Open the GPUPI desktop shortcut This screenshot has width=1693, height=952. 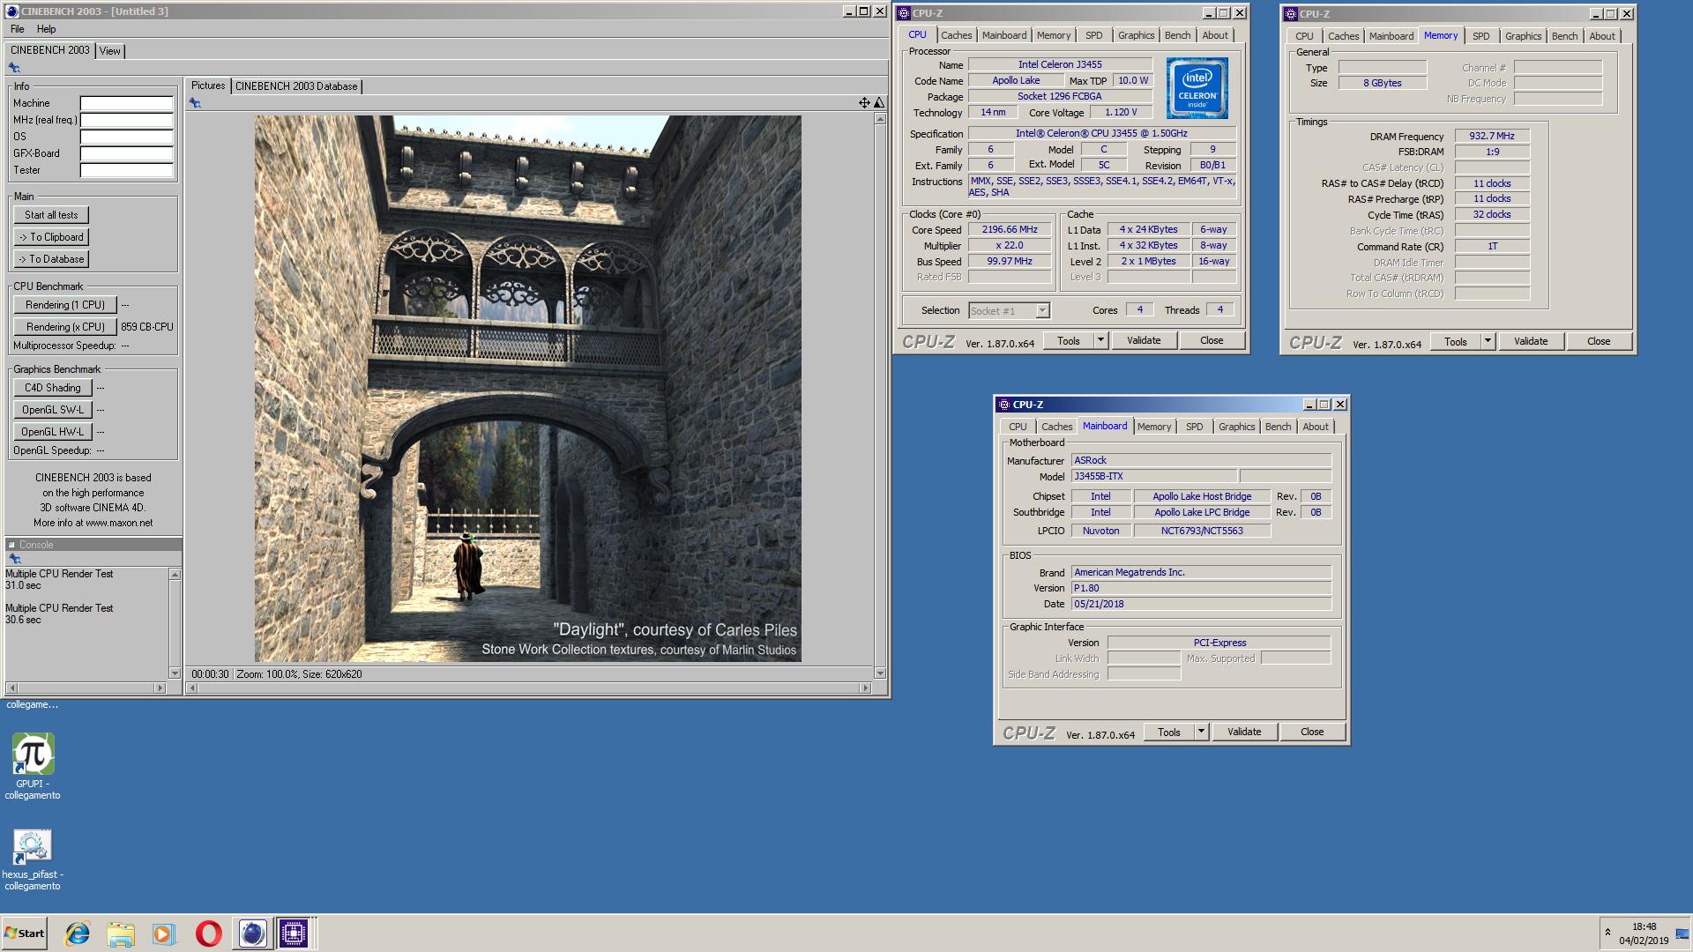coord(33,766)
